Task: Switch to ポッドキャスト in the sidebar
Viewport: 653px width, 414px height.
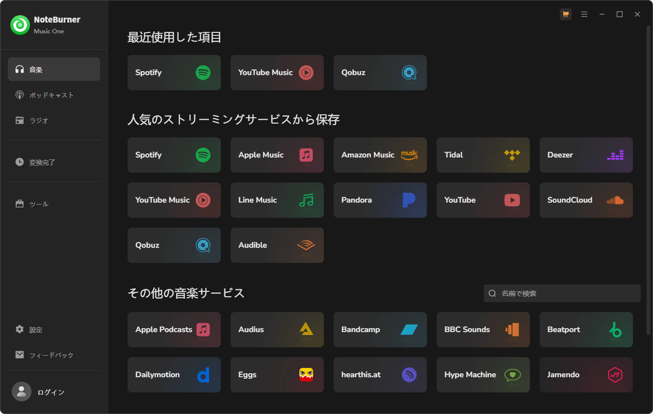Action: (54, 95)
